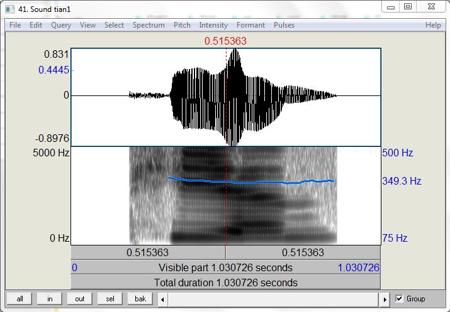The image size is (450, 312).
Task: Click the 75 Hz pitch floor label
Action: pos(395,238)
